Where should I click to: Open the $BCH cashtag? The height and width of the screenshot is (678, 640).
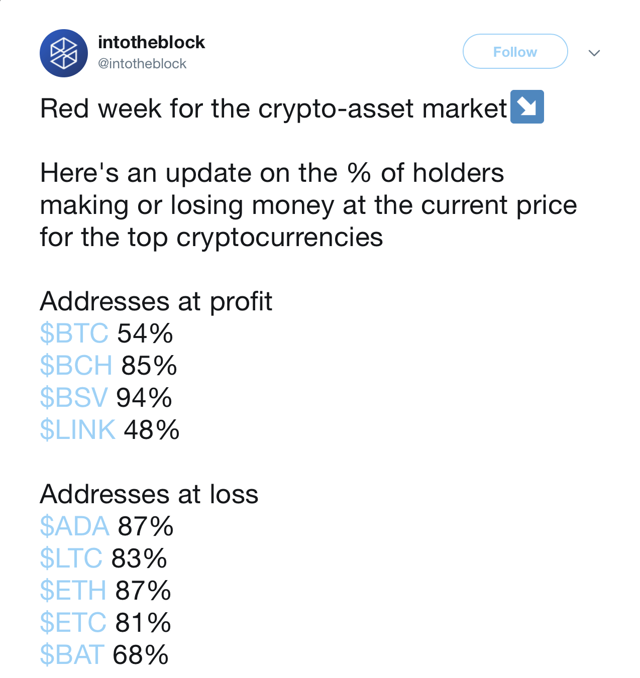[76, 366]
